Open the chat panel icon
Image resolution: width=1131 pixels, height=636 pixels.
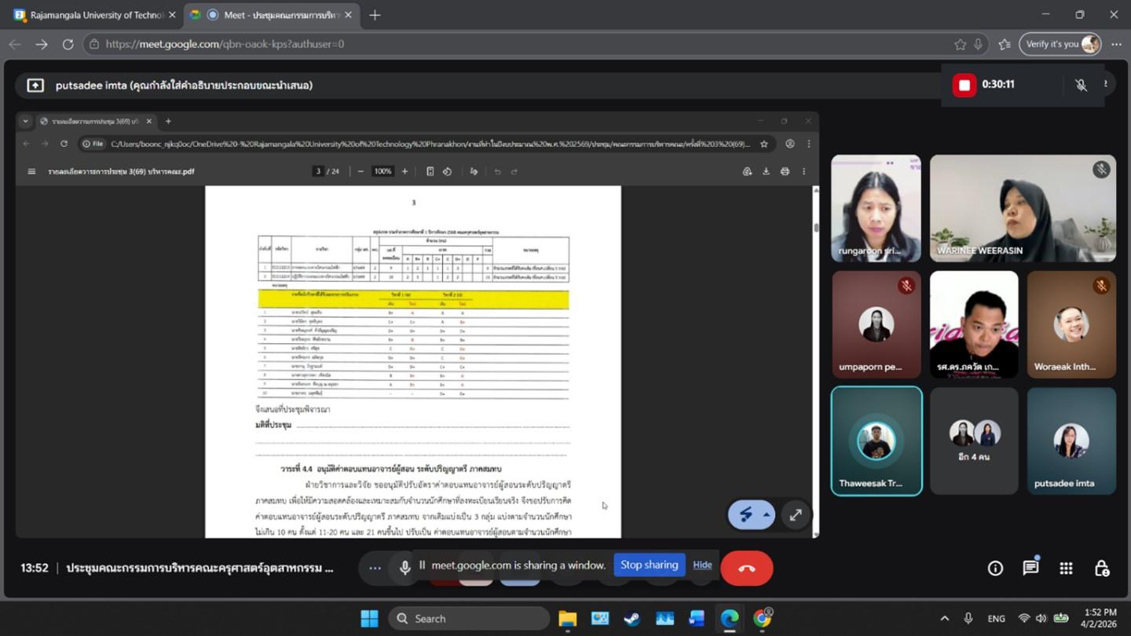1030,568
